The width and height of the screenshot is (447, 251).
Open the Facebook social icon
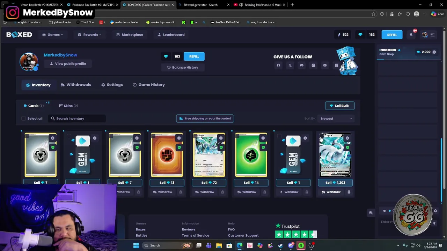[x=278, y=65]
